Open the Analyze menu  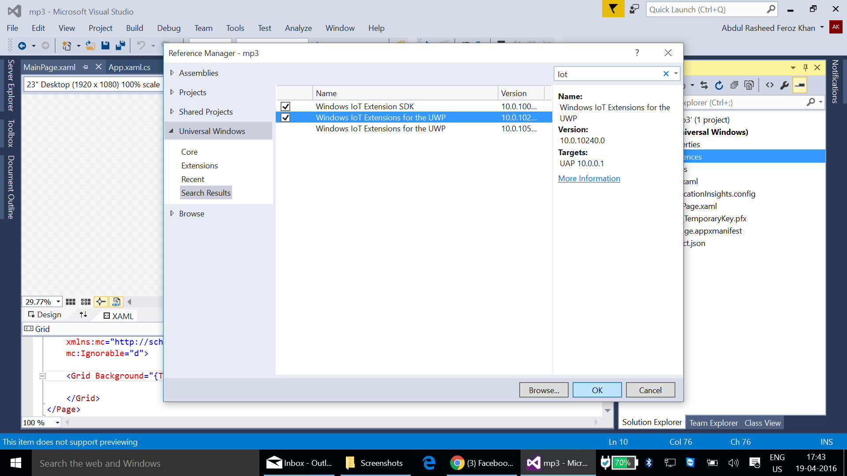coord(298,28)
